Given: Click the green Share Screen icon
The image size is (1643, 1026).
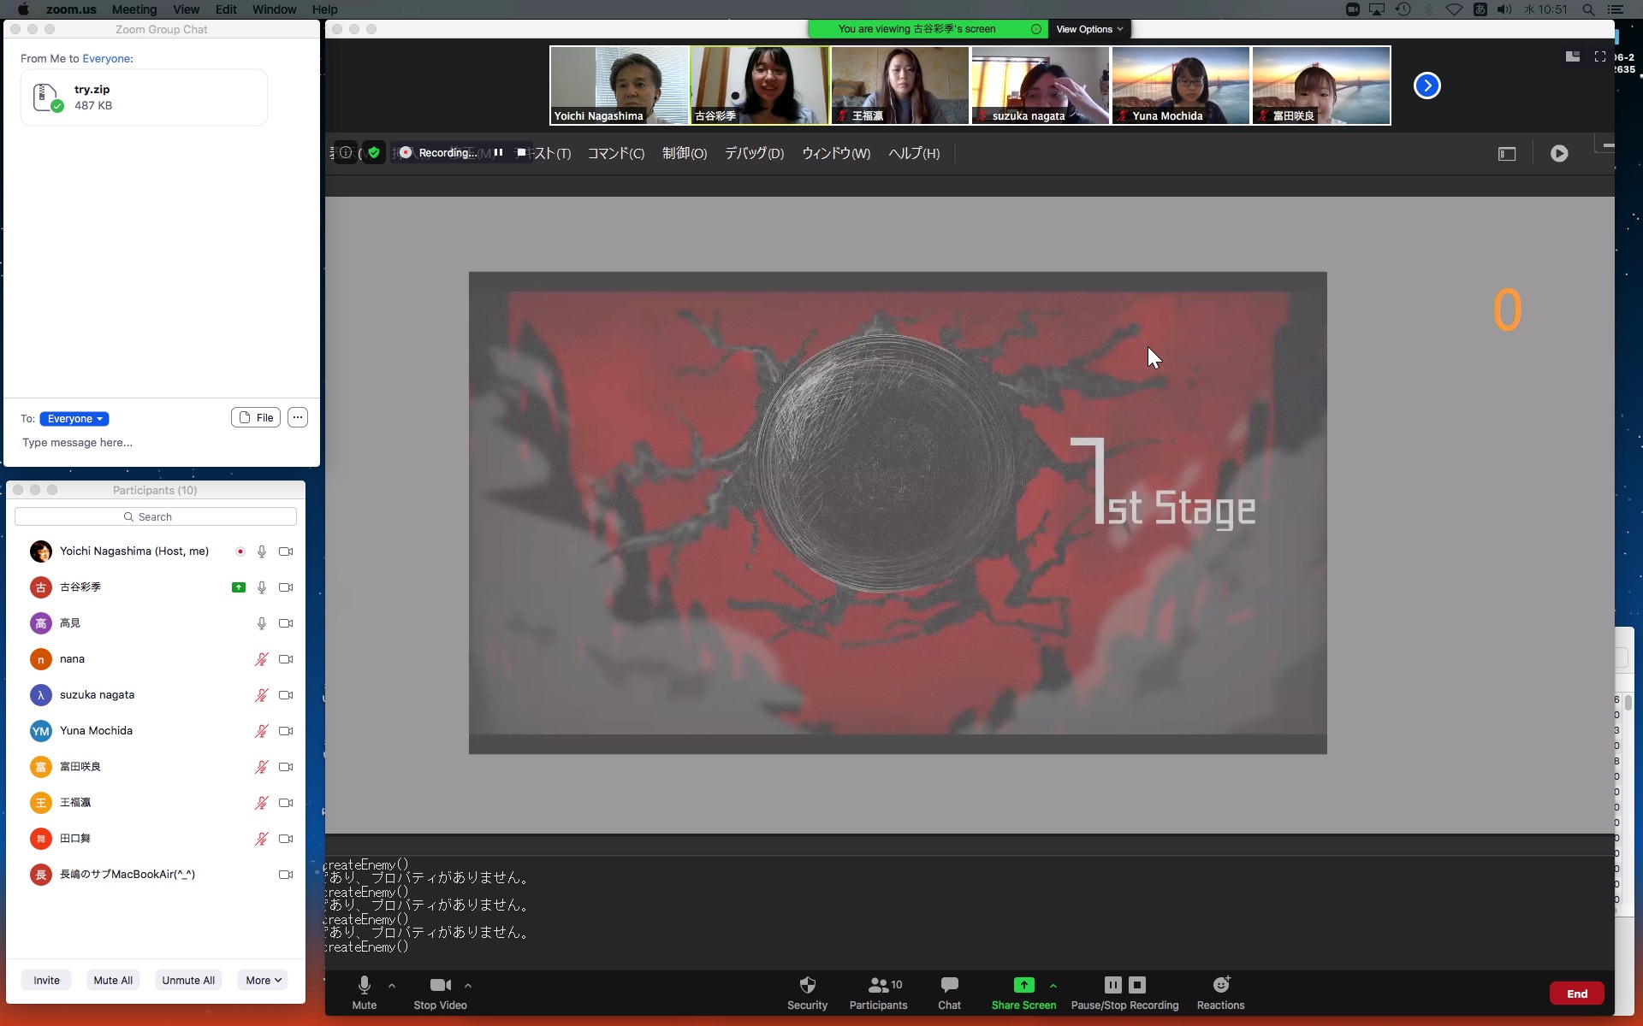Looking at the screenshot, I should click(x=1023, y=985).
